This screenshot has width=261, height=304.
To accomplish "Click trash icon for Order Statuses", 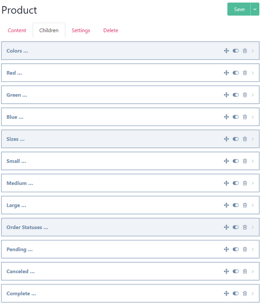I will click(x=245, y=227).
